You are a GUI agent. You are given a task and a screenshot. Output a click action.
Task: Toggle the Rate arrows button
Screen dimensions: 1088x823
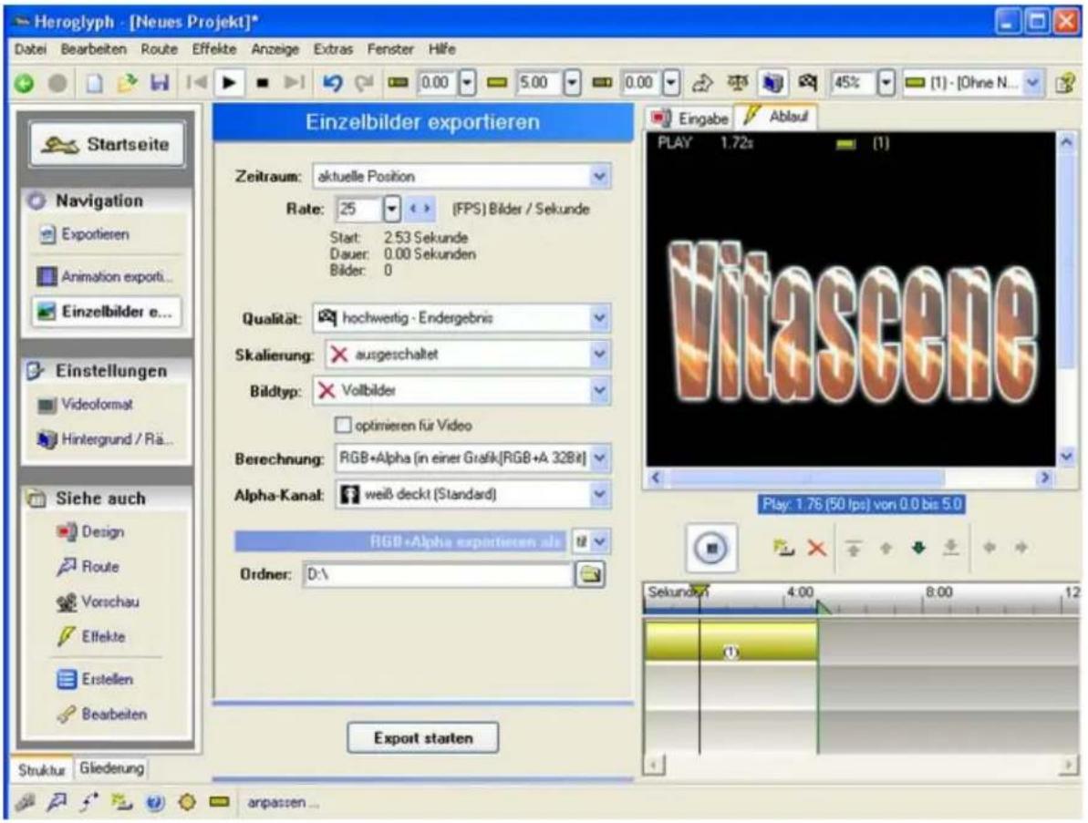[x=420, y=209]
